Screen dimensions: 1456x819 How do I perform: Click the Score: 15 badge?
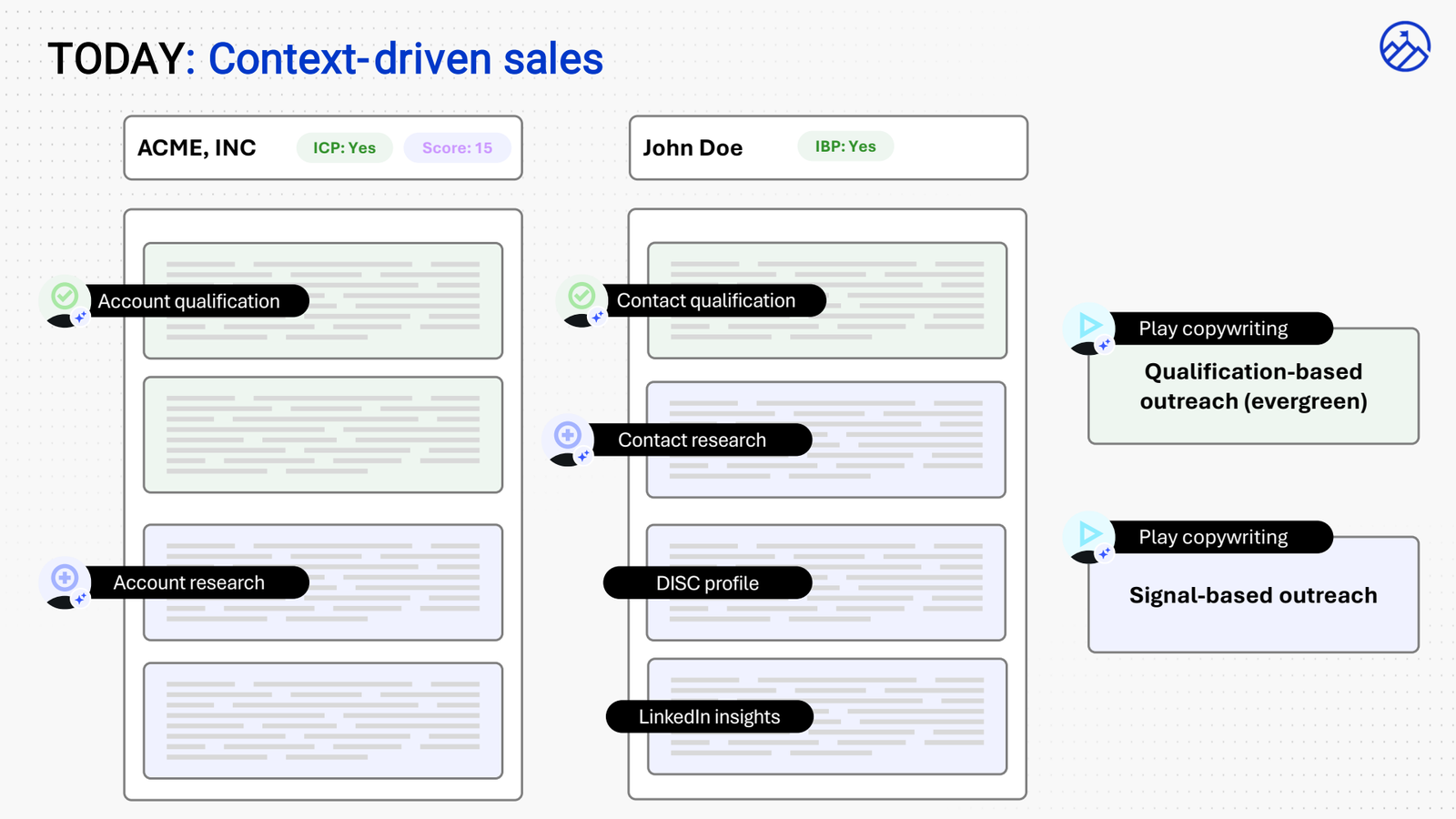(x=457, y=147)
